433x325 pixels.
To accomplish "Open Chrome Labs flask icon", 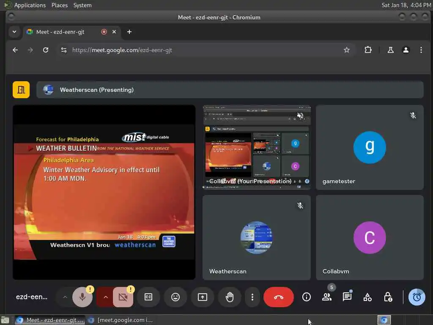I will click(390, 50).
